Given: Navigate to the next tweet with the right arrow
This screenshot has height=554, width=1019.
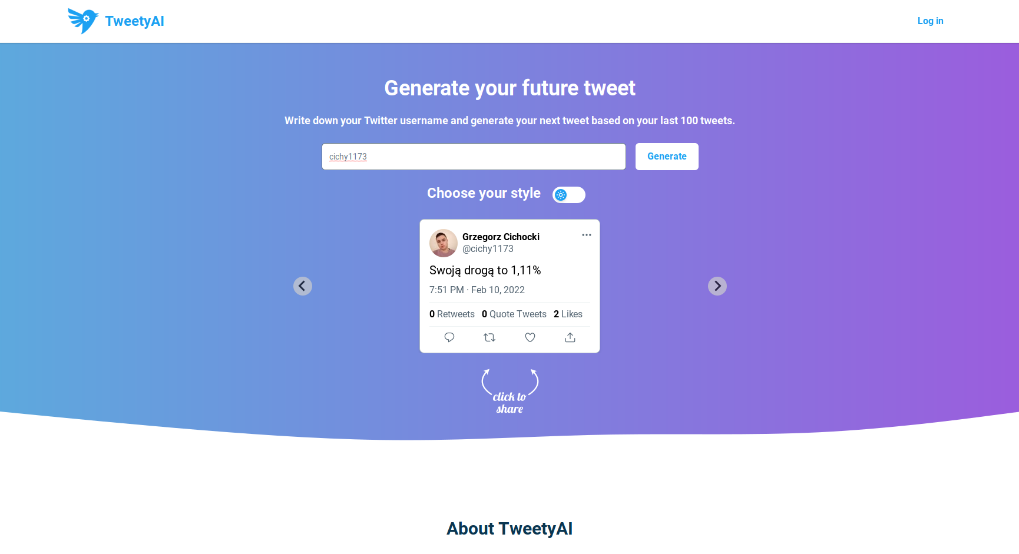Looking at the screenshot, I should pos(717,286).
